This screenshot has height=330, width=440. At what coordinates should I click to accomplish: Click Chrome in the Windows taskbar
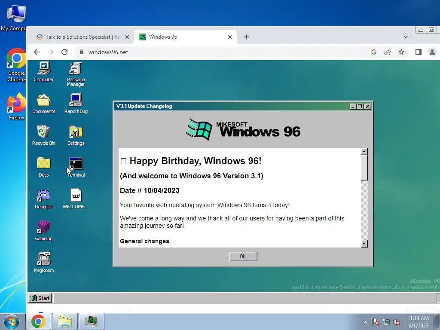pos(38,321)
